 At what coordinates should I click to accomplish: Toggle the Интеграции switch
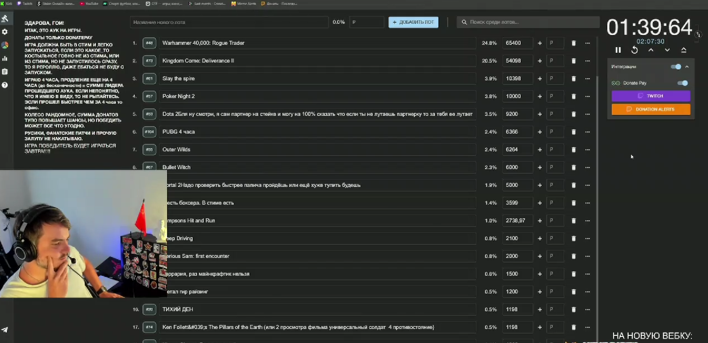(x=676, y=67)
